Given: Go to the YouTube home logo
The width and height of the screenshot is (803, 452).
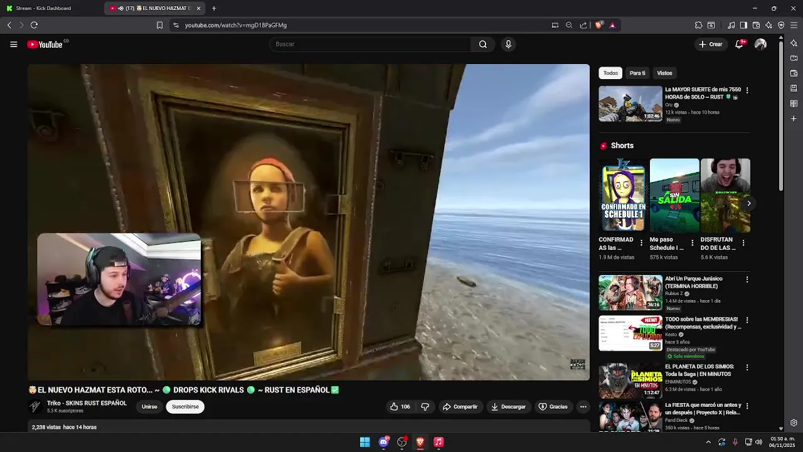Looking at the screenshot, I should tap(45, 45).
